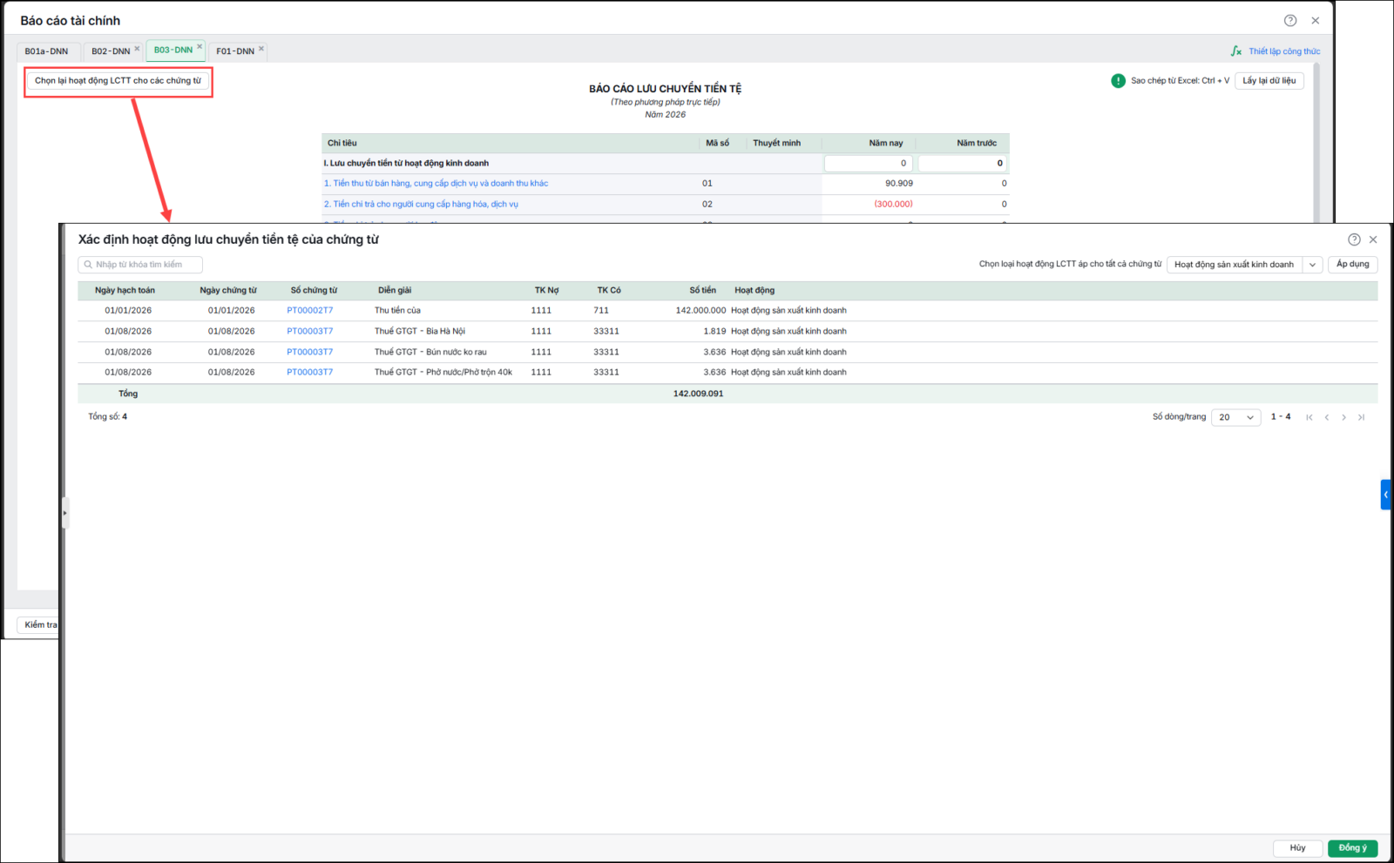Close the B03-DNN tab
Screen dimensions: 1394x863
point(200,47)
